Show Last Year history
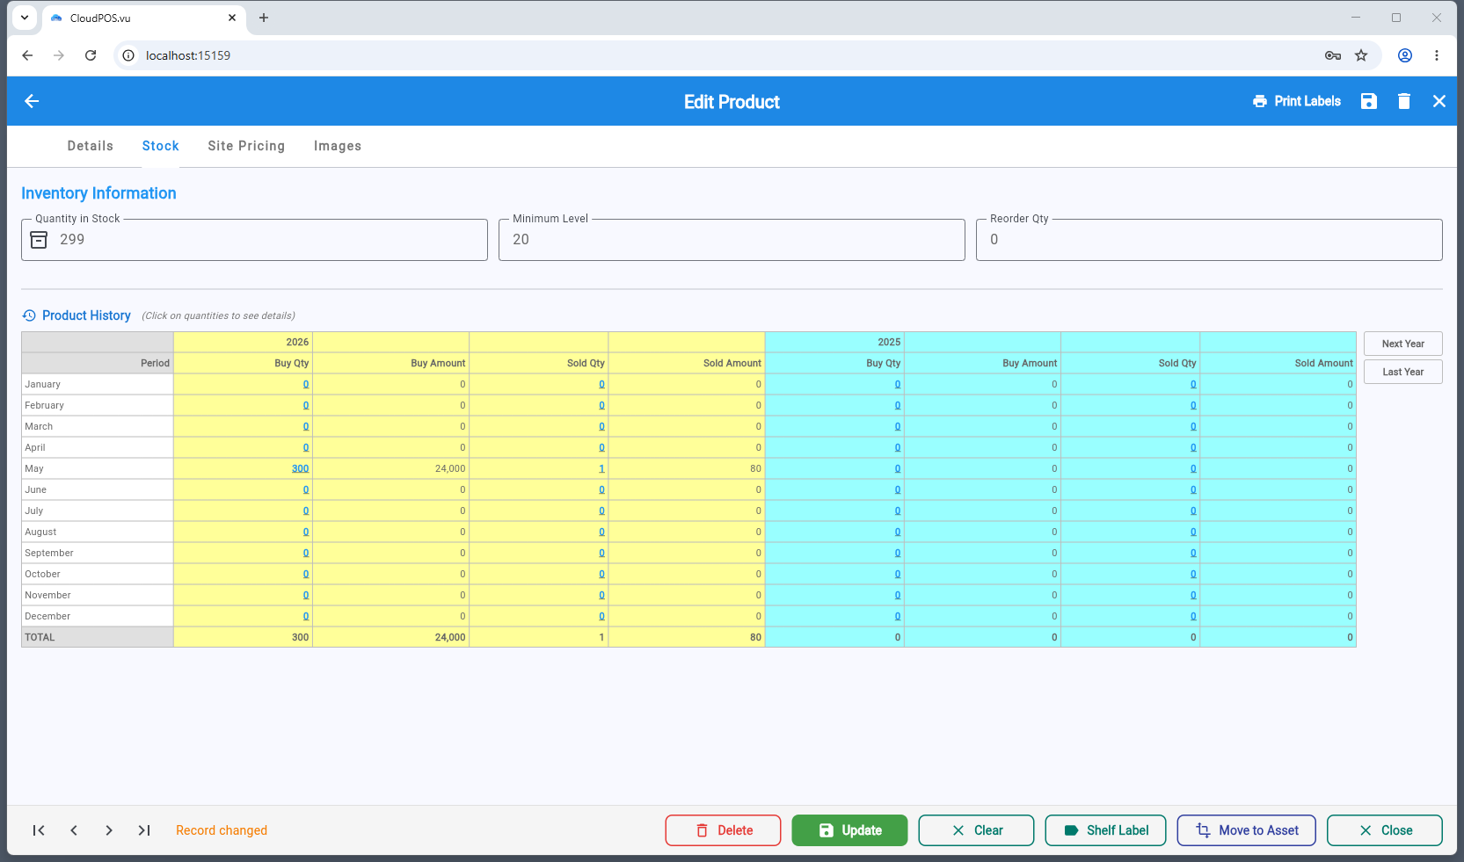Screen dimensions: 1464x862 1403,372
